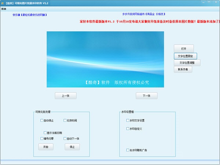Open the 菜单 menu
Image resolution: width=220 pixels, height=165 pixels.
(4, 9)
